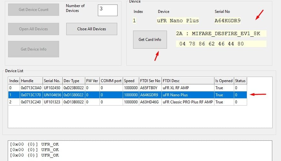
Task: Select uFR Nano Plus description in device list
Action: click(188, 95)
